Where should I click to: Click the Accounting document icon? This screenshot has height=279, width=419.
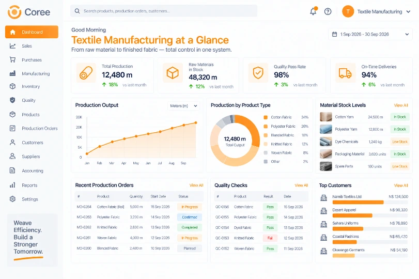point(12,171)
